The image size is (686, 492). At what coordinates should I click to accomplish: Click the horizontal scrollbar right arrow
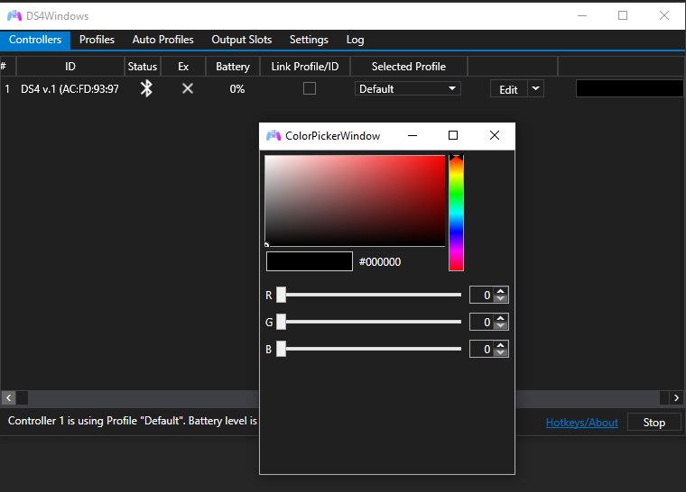(x=676, y=397)
